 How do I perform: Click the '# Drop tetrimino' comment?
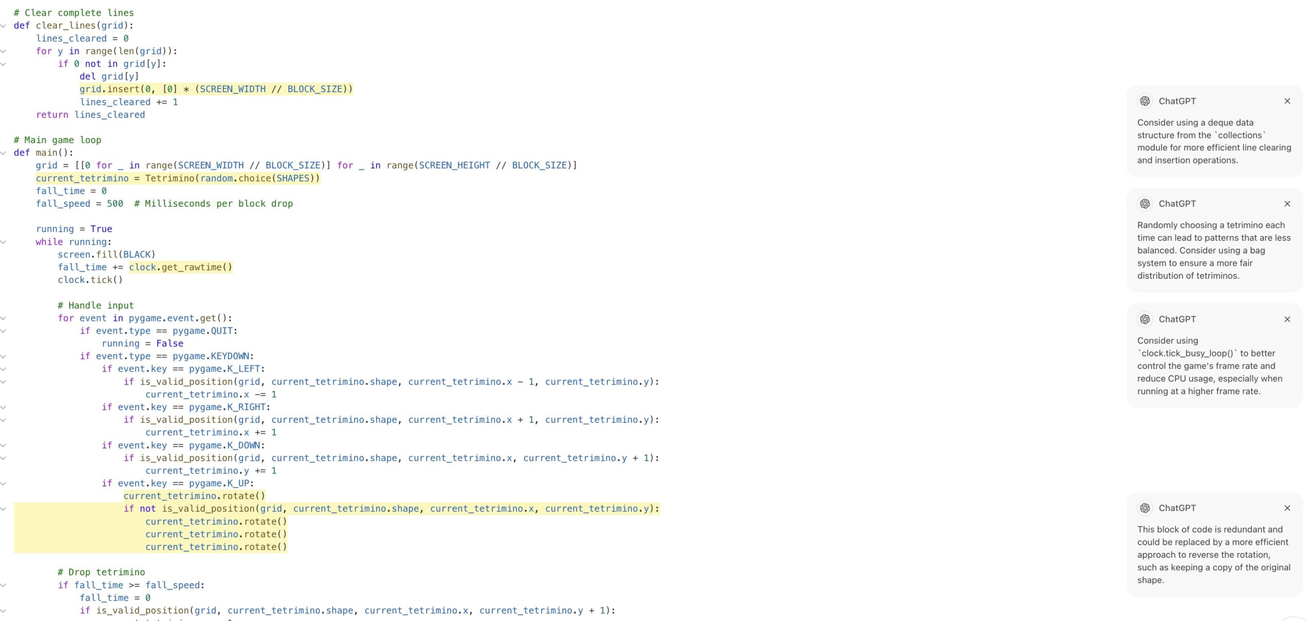pos(101,572)
